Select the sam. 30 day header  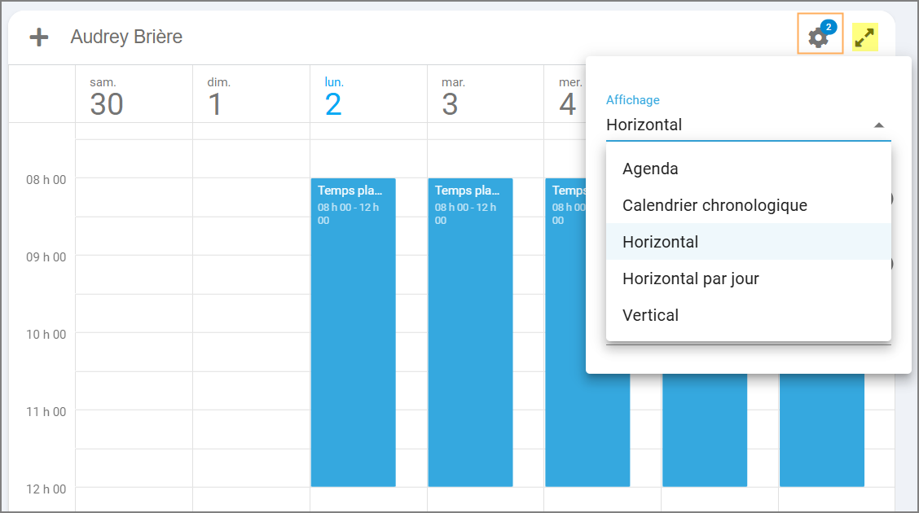tap(106, 96)
